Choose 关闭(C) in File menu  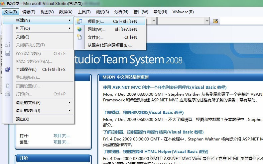point(38,37)
